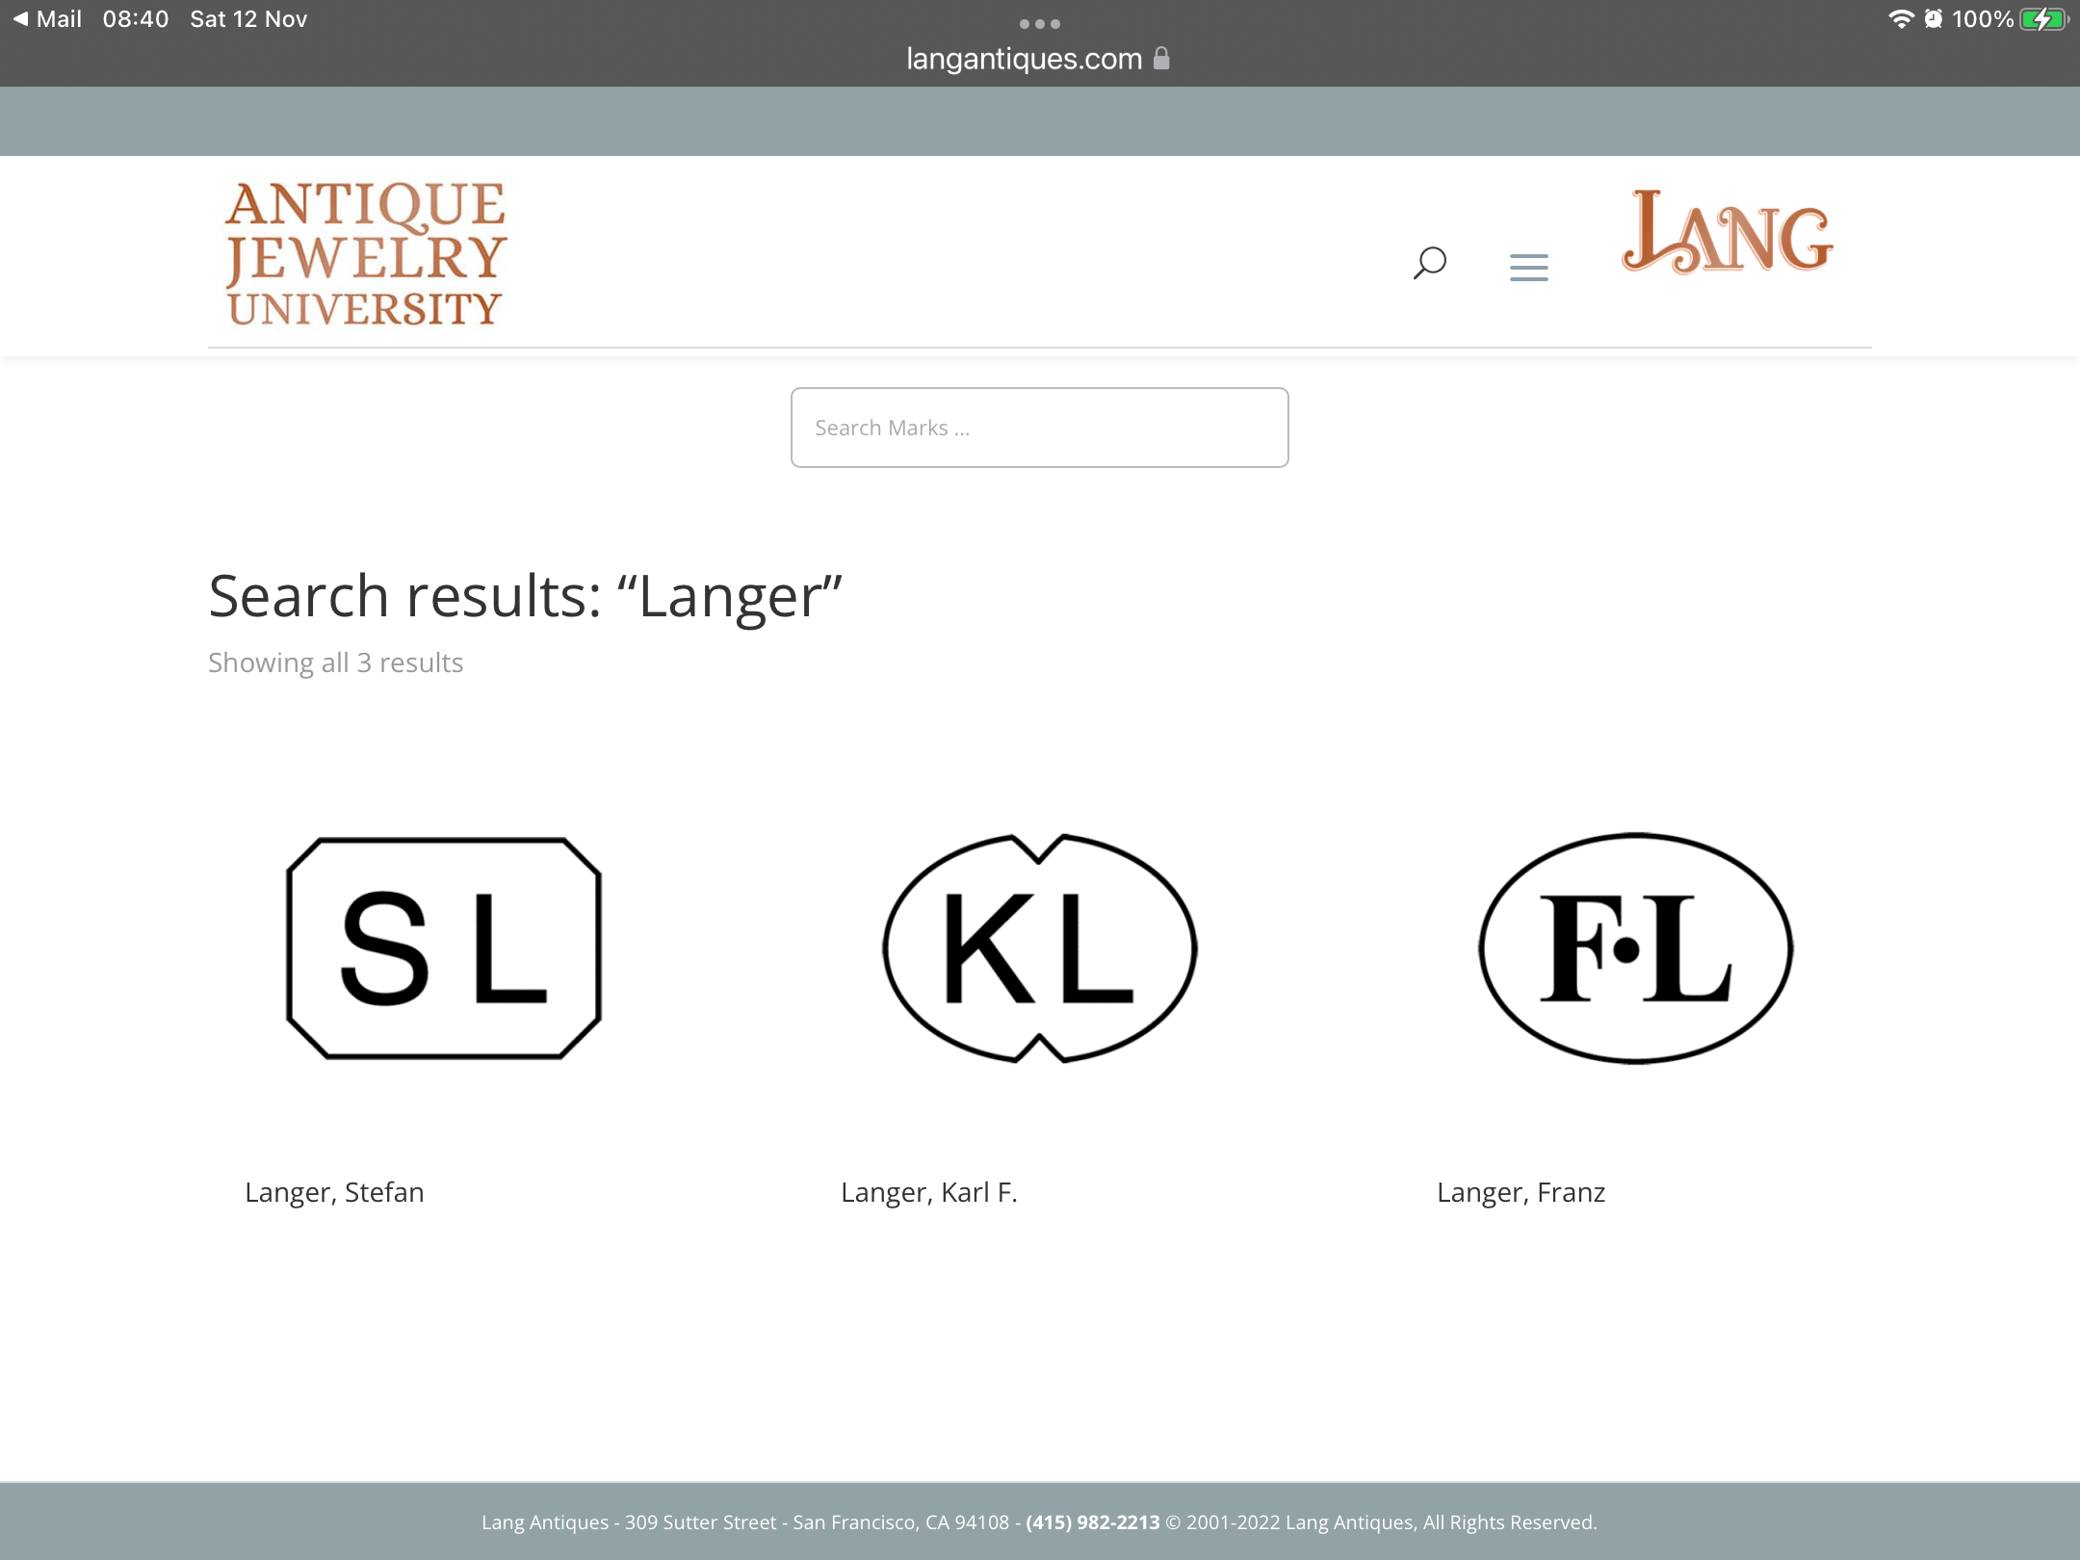Screen dimensions: 2080x1560
Task: Tap the 08:40 clock in status bar
Action: tap(136, 19)
